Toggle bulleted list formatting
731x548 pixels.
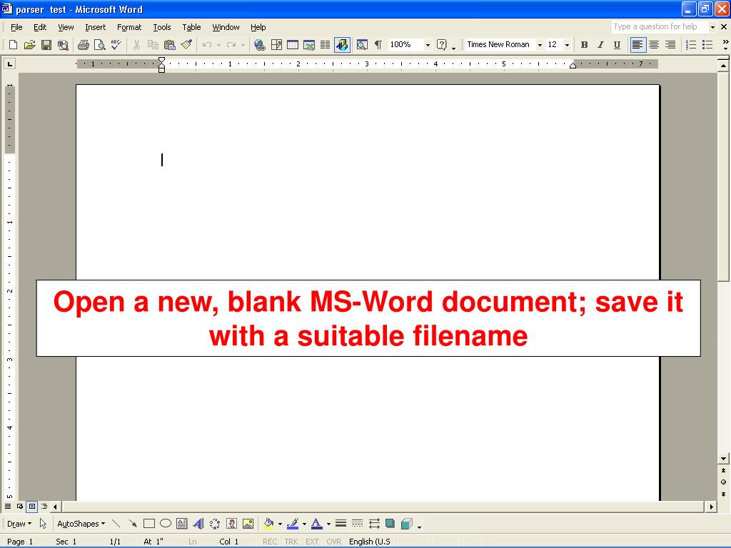coord(707,45)
